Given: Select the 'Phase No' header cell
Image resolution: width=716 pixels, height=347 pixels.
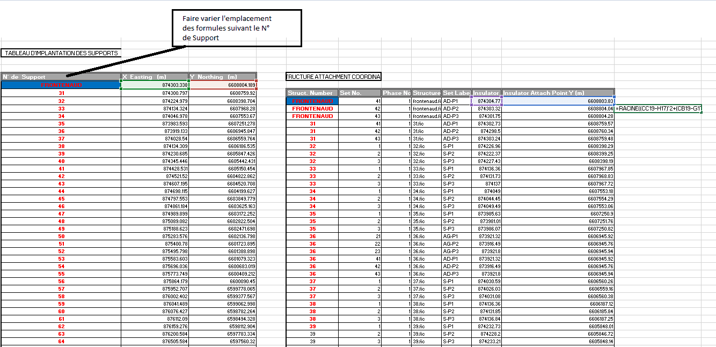Looking at the screenshot, I should coord(396,93).
